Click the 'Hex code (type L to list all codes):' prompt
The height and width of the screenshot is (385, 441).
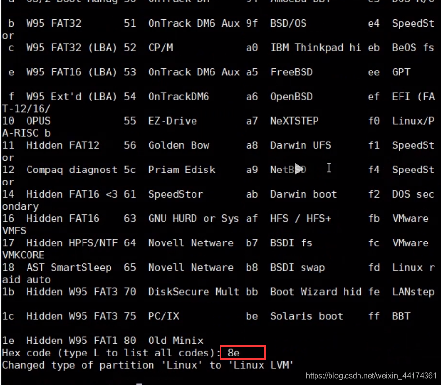point(111,353)
